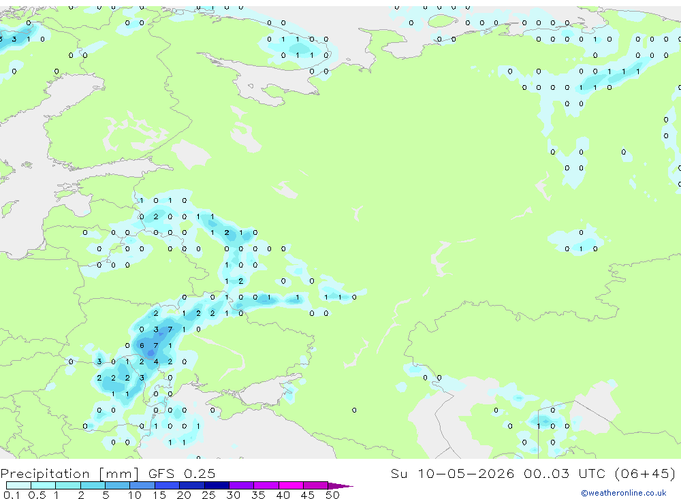Click the 'Precipitation [mm]' title text
Viewport: 681px width, 499px height.
point(69,474)
